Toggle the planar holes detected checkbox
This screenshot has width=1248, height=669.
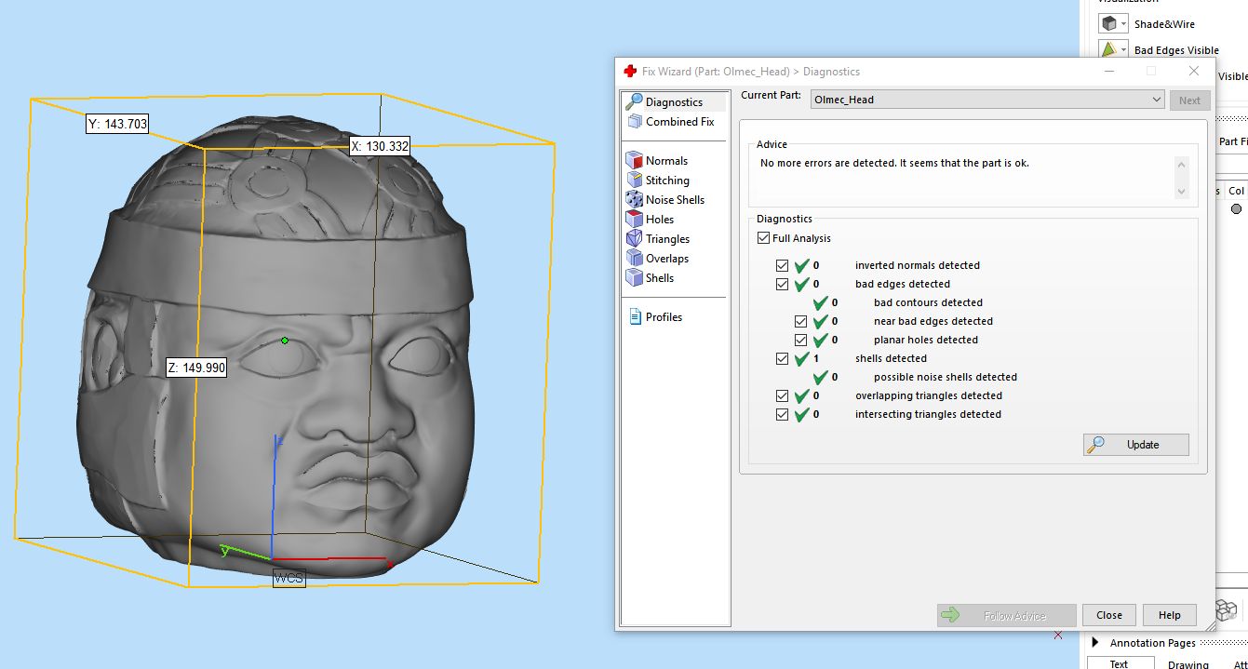point(800,340)
